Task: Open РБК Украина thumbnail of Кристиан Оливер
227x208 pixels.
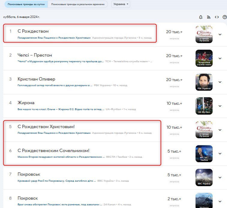Action: pyautogui.click(x=204, y=82)
